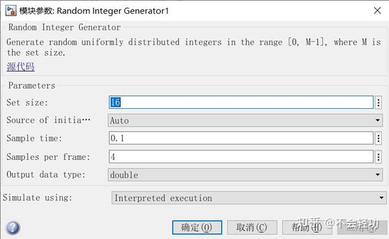Expand the Simulate using Interpreted execution dropdown
This screenshot has height=239, width=389.
coord(249,198)
